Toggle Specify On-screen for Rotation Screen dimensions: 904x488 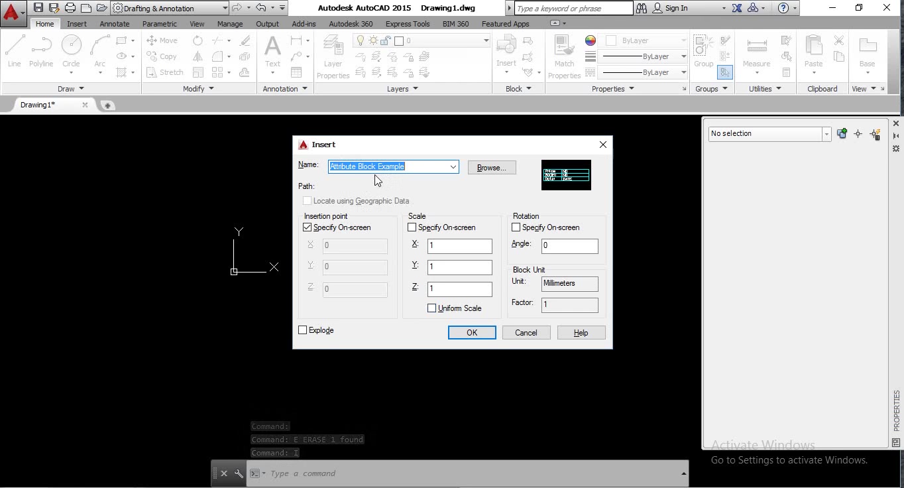pyautogui.click(x=516, y=227)
